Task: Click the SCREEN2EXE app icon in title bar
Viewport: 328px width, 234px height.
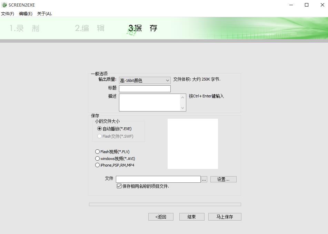Action: 4,5
